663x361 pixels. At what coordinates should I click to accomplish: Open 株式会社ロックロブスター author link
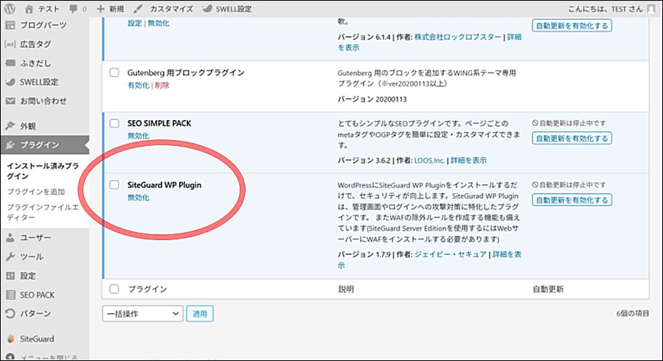coord(458,37)
